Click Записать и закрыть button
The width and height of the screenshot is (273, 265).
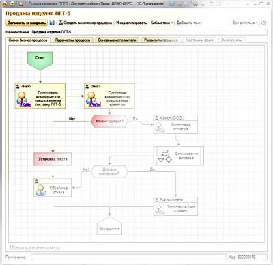coord(27,23)
